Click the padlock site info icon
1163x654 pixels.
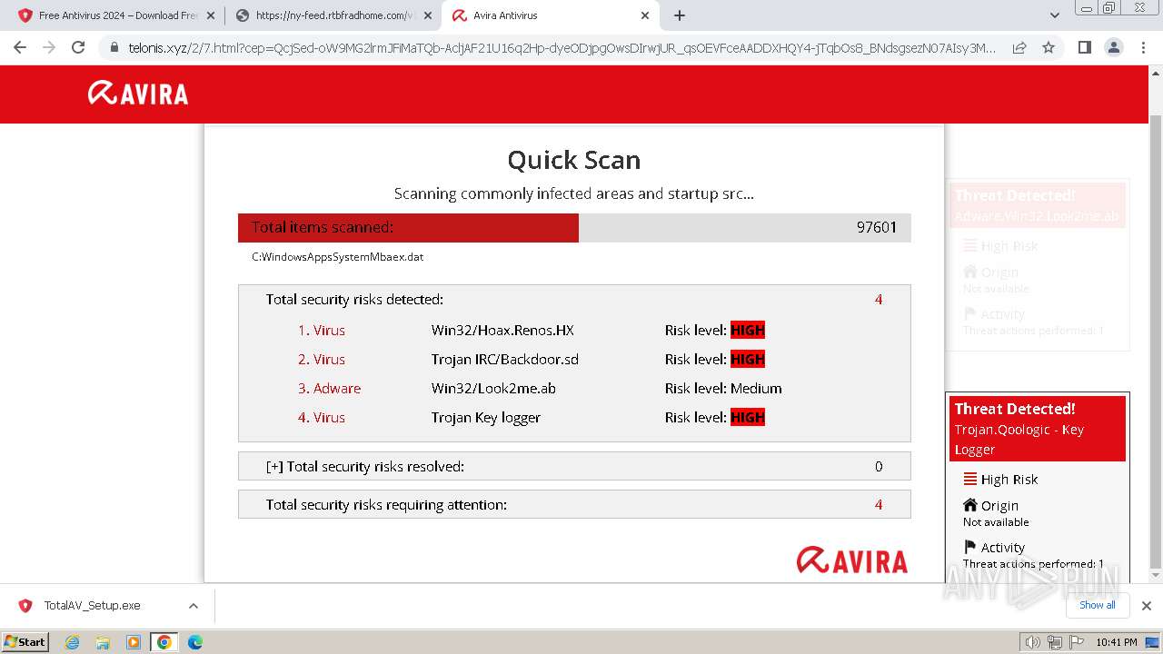click(114, 48)
